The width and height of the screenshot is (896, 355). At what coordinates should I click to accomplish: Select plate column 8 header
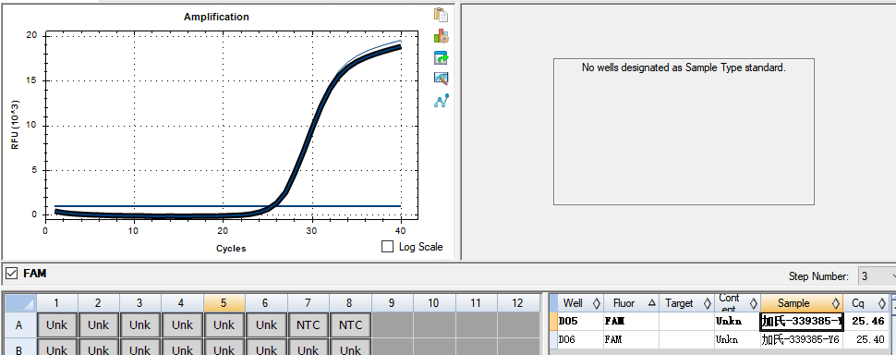350,303
